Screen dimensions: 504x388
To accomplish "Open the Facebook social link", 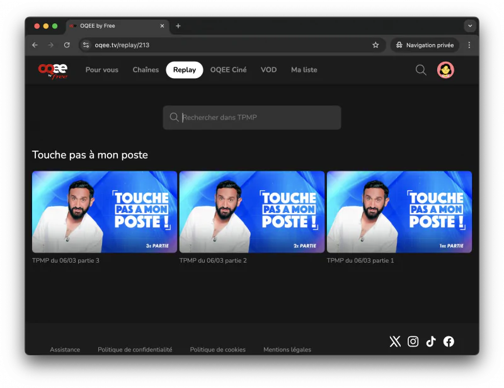I will (x=449, y=341).
